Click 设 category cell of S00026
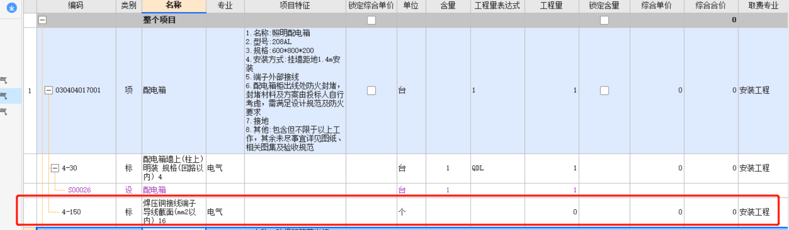 click(x=129, y=190)
